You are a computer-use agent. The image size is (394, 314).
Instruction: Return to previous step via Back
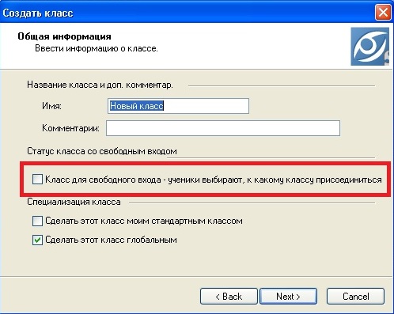click(229, 297)
